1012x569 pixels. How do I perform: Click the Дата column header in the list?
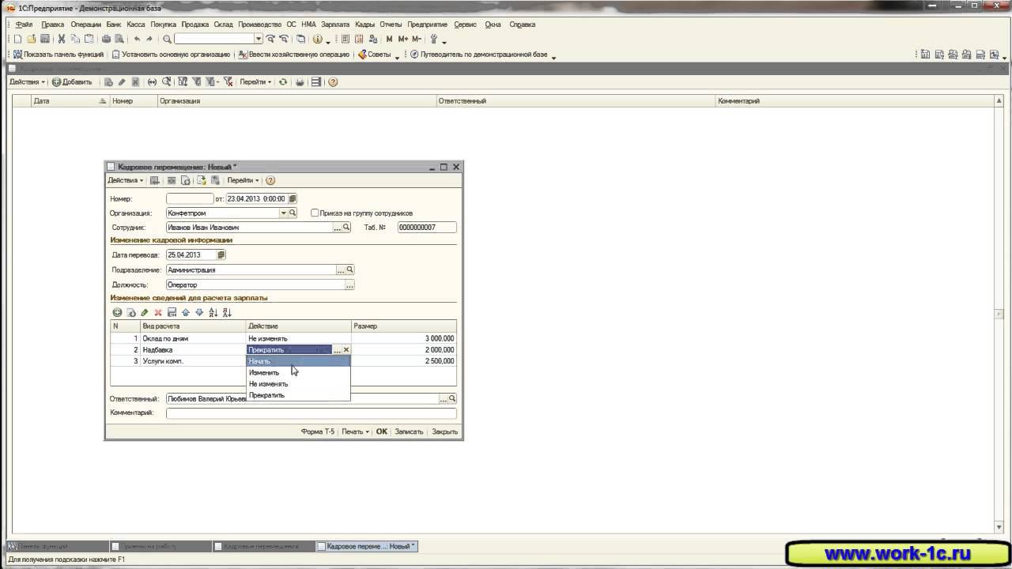[x=70, y=101]
